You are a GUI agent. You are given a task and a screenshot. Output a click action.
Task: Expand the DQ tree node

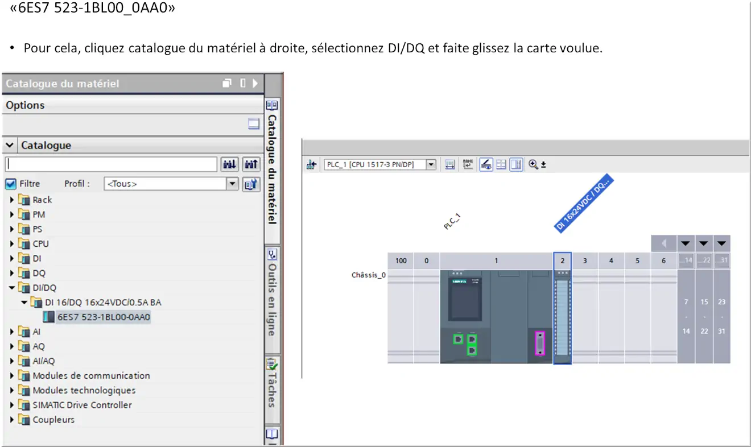pos(12,273)
